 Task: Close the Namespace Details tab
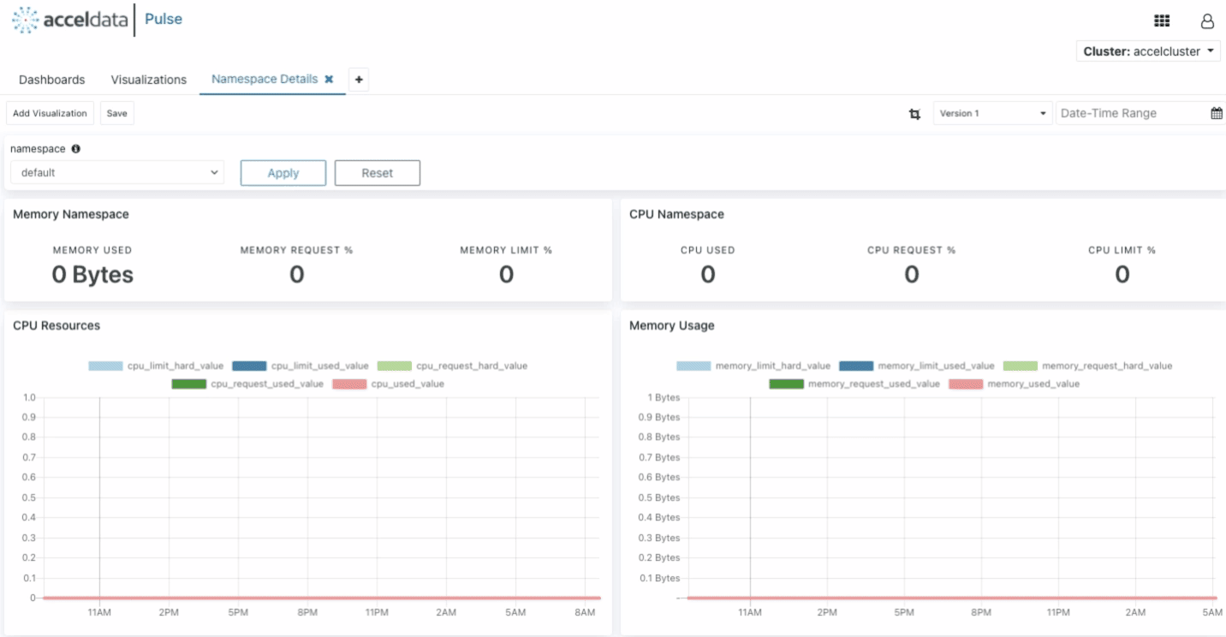[x=329, y=79]
